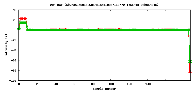
Task: Click the -60 tick label on y-axis
Action: click(14, 60)
